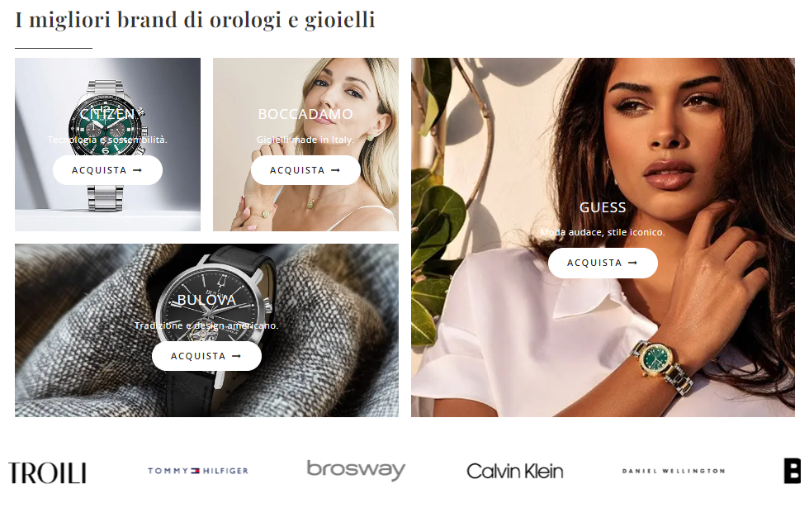Shop Boccadamo with the Acquista button
This screenshot has height=508, width=809.
click(x=305, y=170)
